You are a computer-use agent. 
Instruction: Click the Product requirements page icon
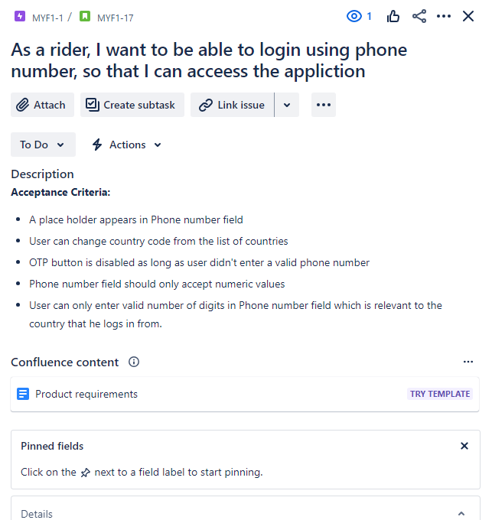click(x=23, y=394)
